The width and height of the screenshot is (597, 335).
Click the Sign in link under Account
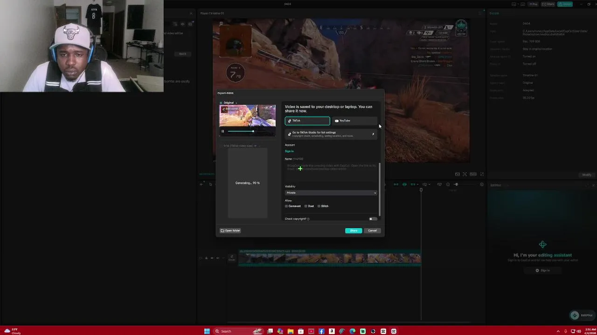pos(289,151)
